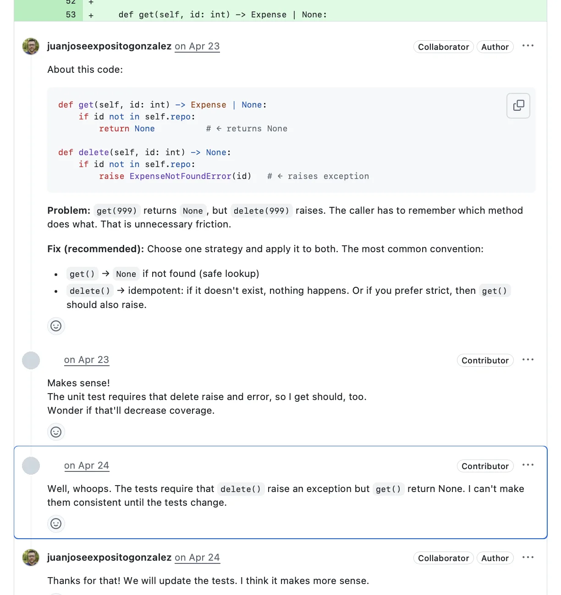Open juanjoseexpositogonzalez profile from first comment
This screenshot has width=561, height=595.
[109, 46]
